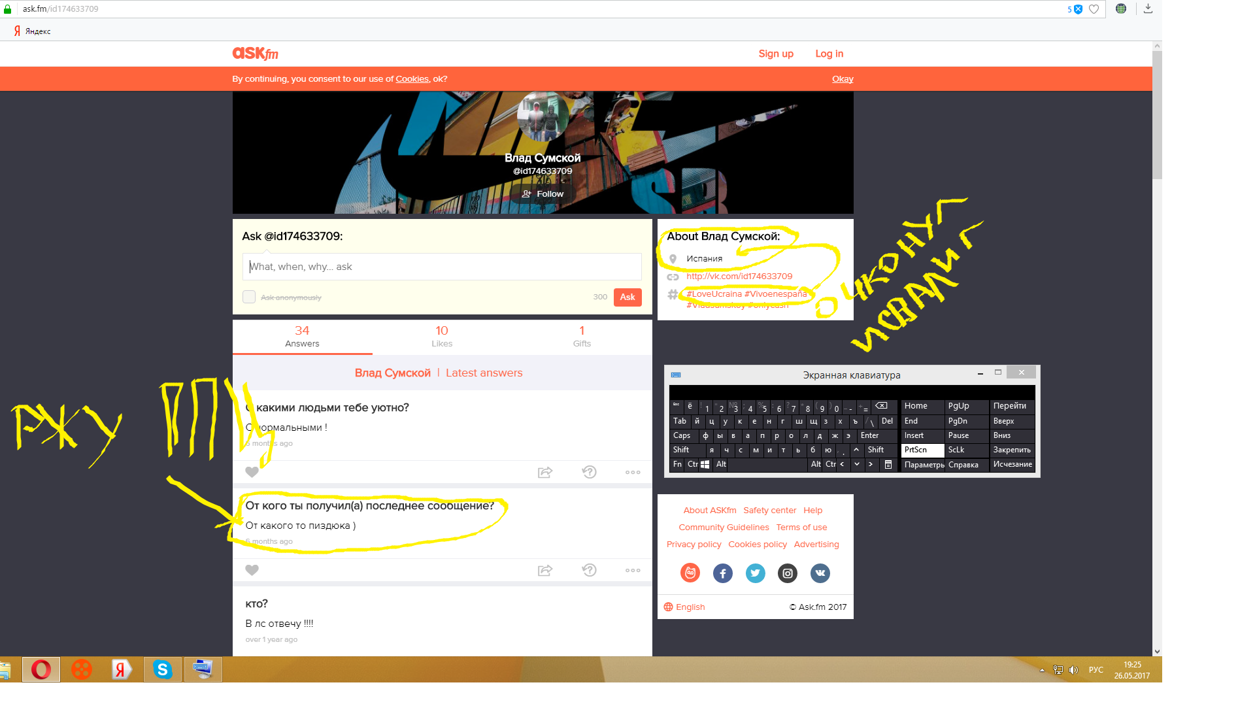The image size is (1255, 706).
Task: Click the Okay cookie consent link
Action: point(843,78)
